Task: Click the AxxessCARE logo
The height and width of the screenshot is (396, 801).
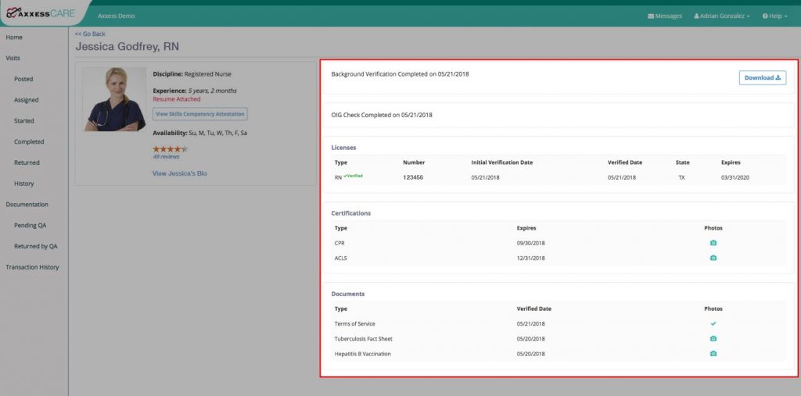Action: (x=41, y=12)
